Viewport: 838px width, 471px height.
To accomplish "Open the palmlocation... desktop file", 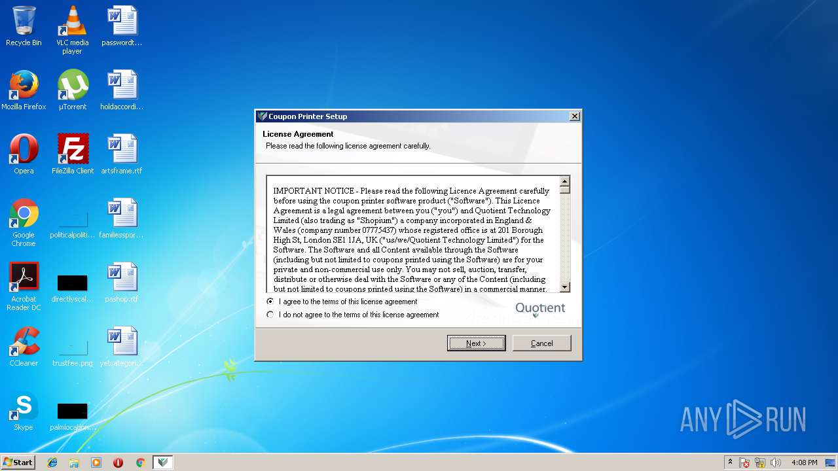I will [72, 416].
